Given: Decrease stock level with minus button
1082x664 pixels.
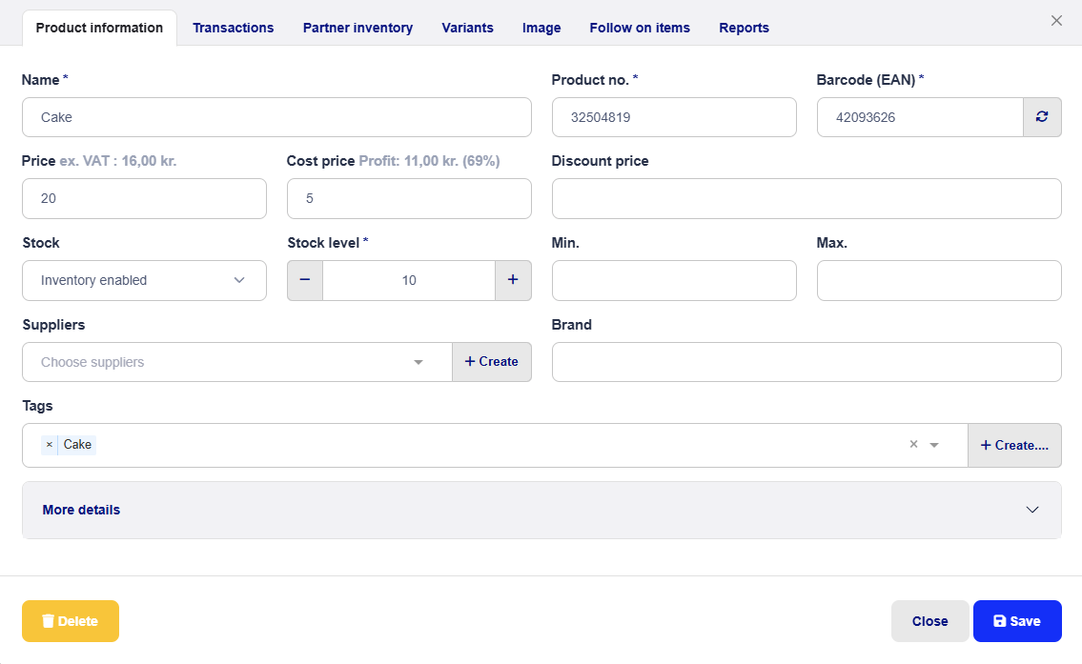Looking at the screenshot, I should (305, 280).
